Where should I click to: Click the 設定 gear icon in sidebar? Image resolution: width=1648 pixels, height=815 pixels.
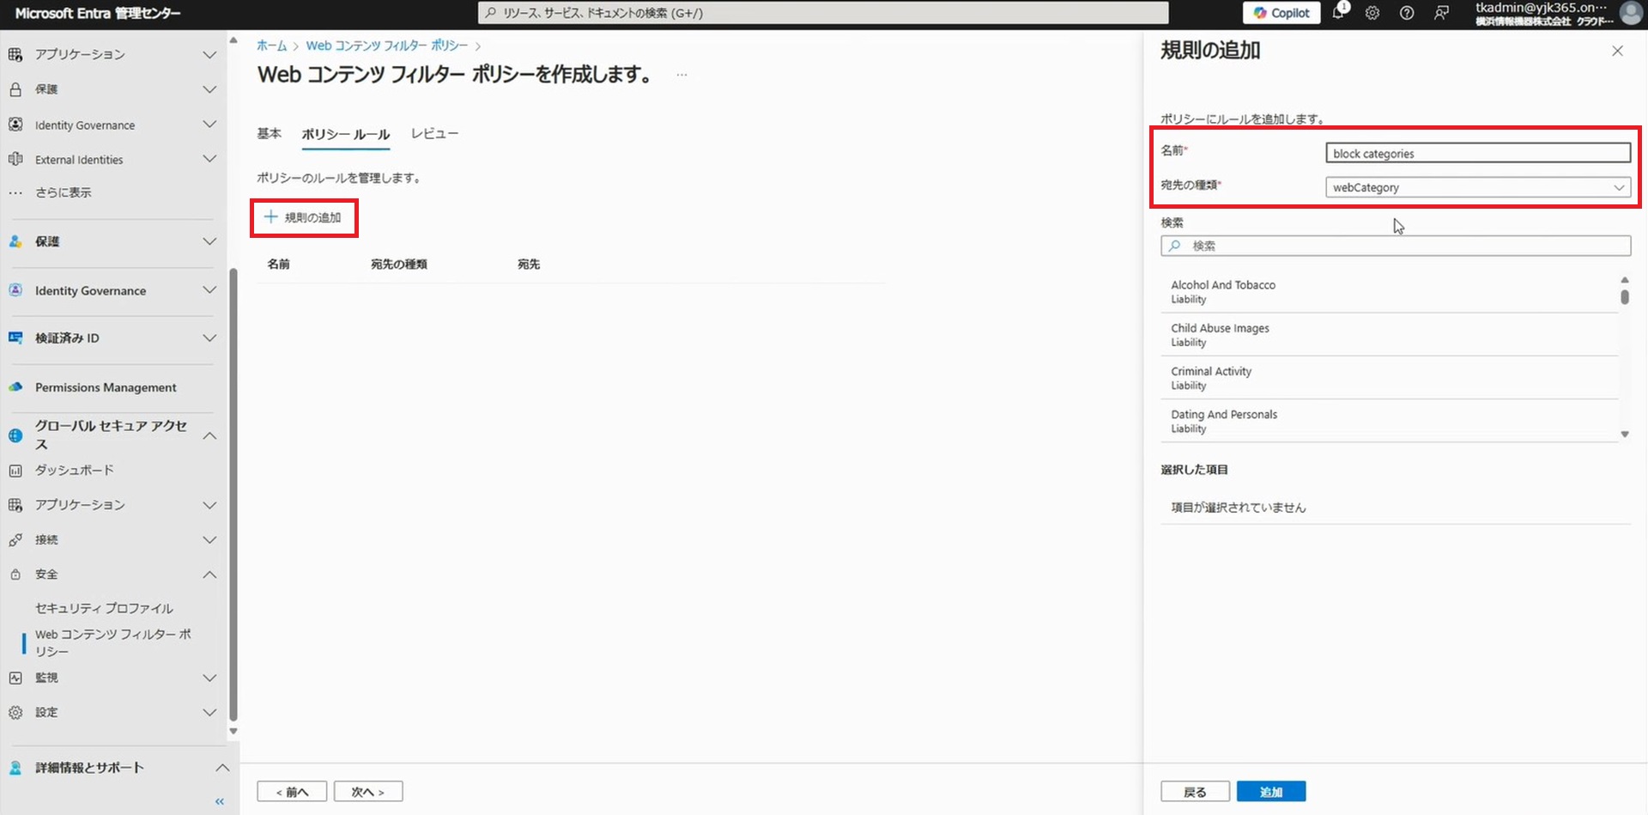pyautogui.click(x=15, y=712)
